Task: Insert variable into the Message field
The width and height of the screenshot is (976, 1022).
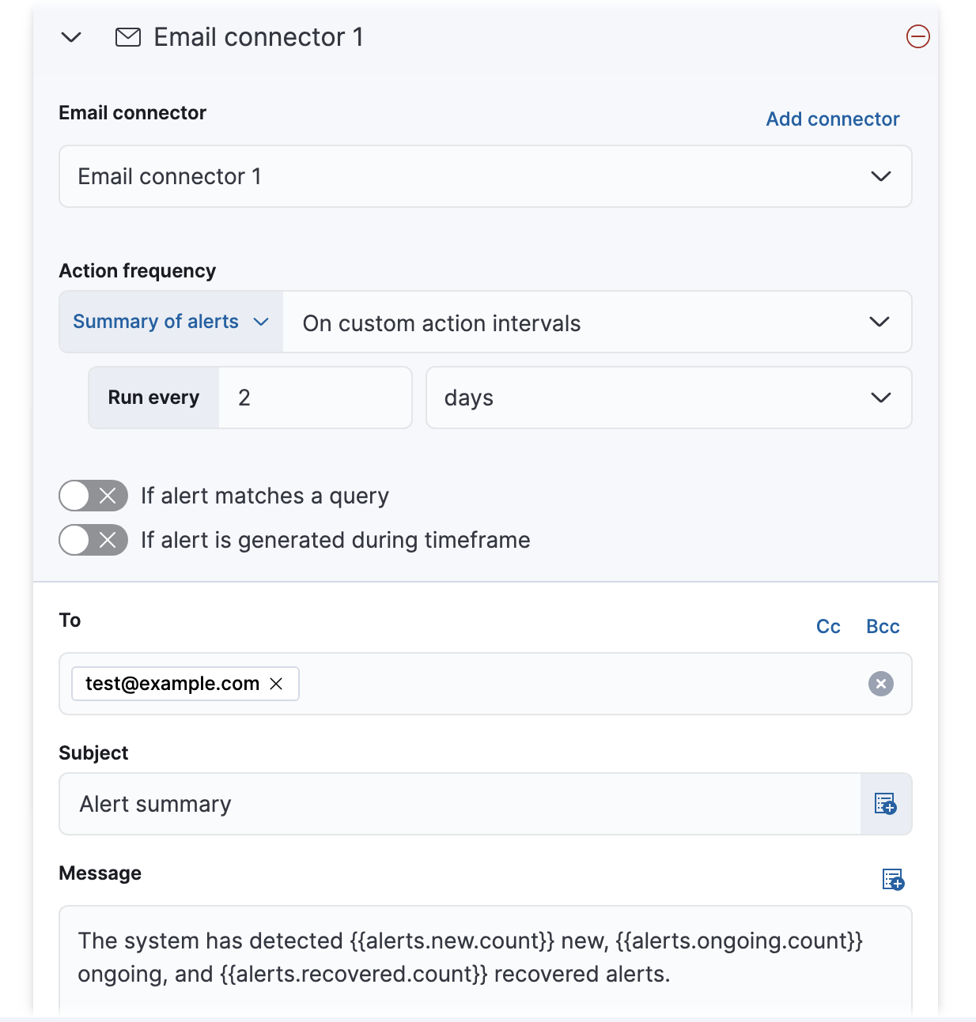Action: 891,879
